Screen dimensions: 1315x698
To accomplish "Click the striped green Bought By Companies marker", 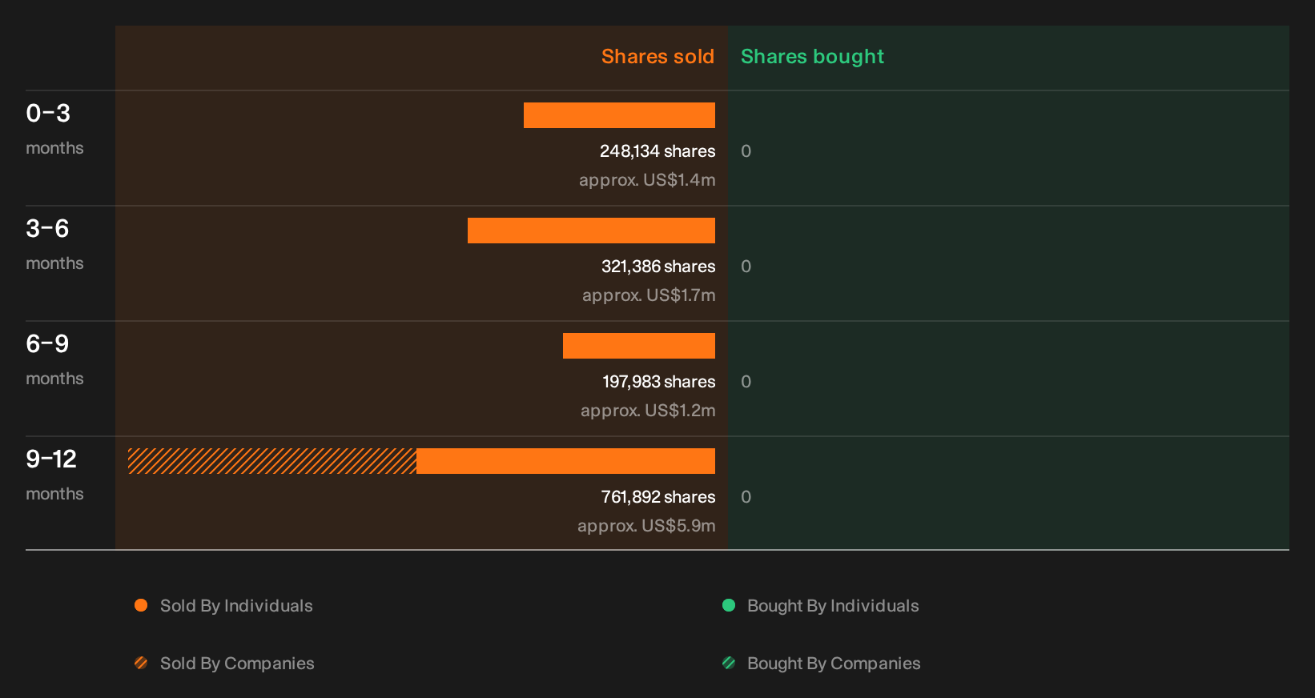I will pyautogui.click(x=729, y=663).
